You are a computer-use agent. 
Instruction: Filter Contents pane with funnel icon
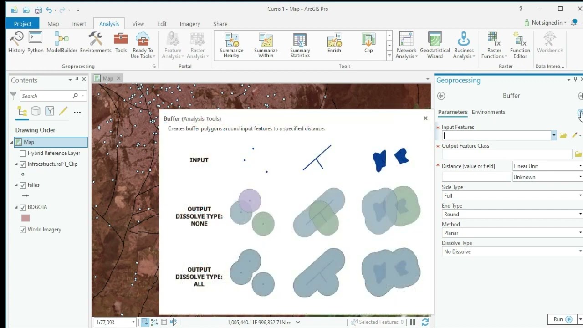[13, 96]
